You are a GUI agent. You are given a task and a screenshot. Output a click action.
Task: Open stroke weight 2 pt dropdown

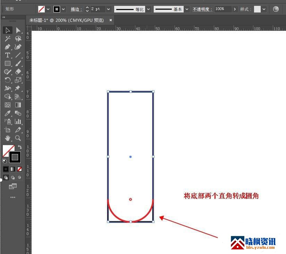[x=109, y=9]
